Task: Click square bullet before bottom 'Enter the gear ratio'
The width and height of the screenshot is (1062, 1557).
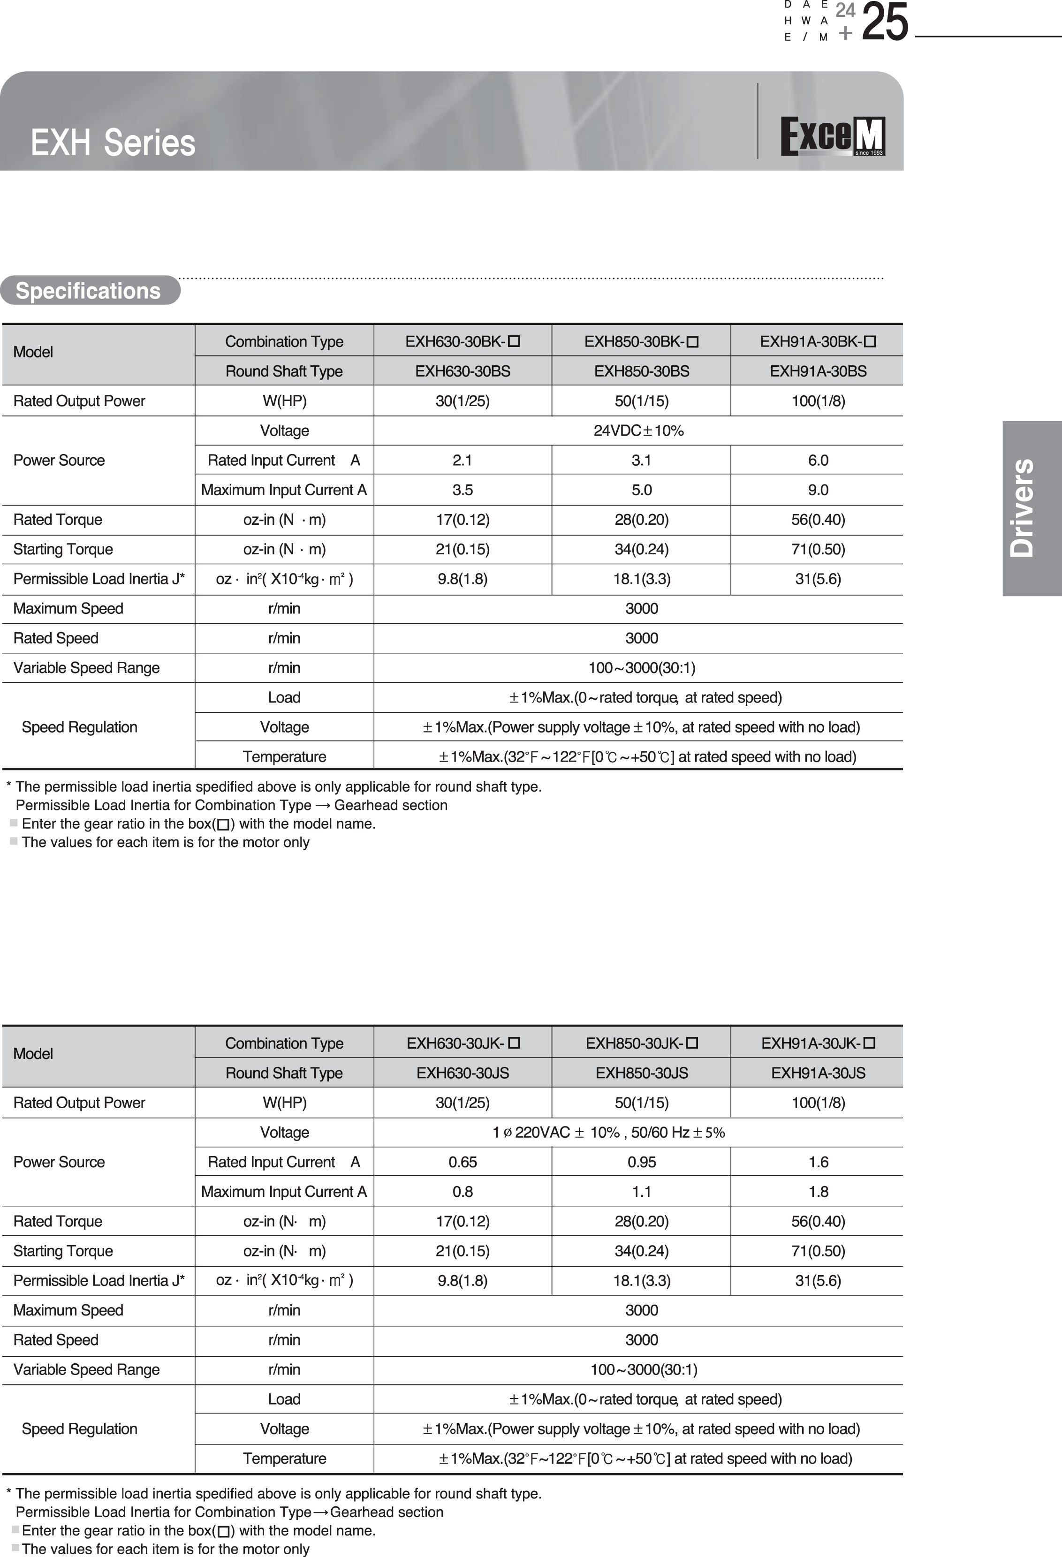Action: pos(15,1530)
